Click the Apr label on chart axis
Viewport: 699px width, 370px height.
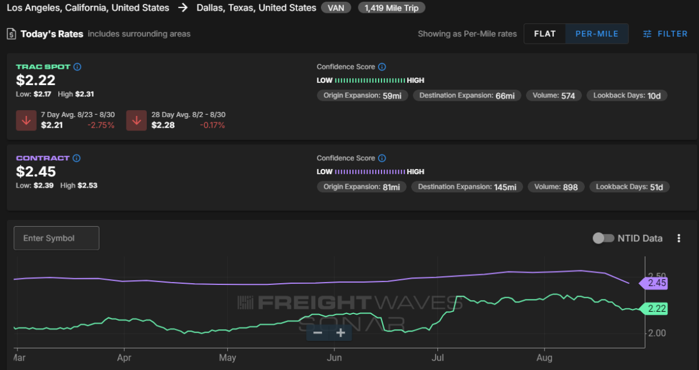pyautogui.click(x=124, y=357)
